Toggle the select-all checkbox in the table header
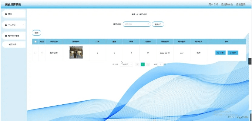The image size is (252, 121). coord(35,42)
